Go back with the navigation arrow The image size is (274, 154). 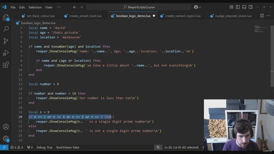[x=75, y=7]
